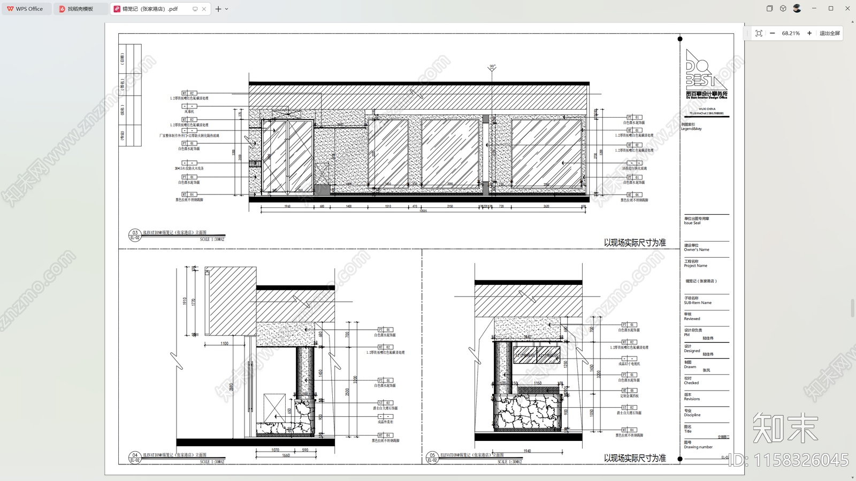Click the bottom 以现场实际尺寸为准 note
856x481 pixels.
[635, 458]
